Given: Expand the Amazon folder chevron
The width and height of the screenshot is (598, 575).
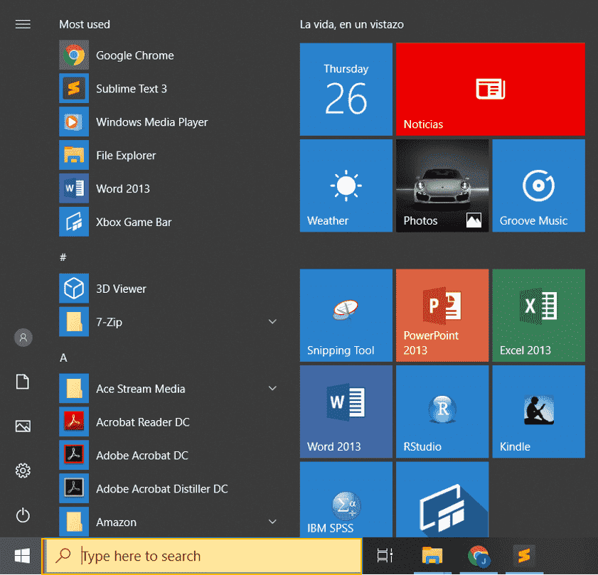Looking at the screenshot, I should [272, 522].
